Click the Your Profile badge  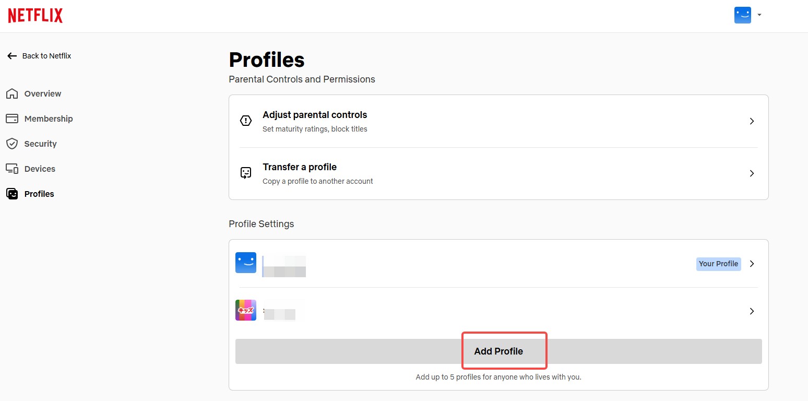click(x=718, y=264)
